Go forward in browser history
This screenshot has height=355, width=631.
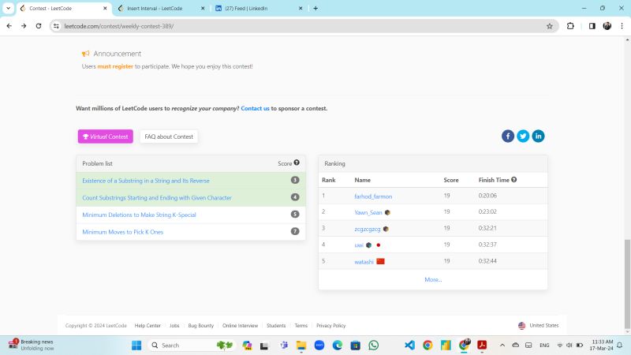(24, 26)
